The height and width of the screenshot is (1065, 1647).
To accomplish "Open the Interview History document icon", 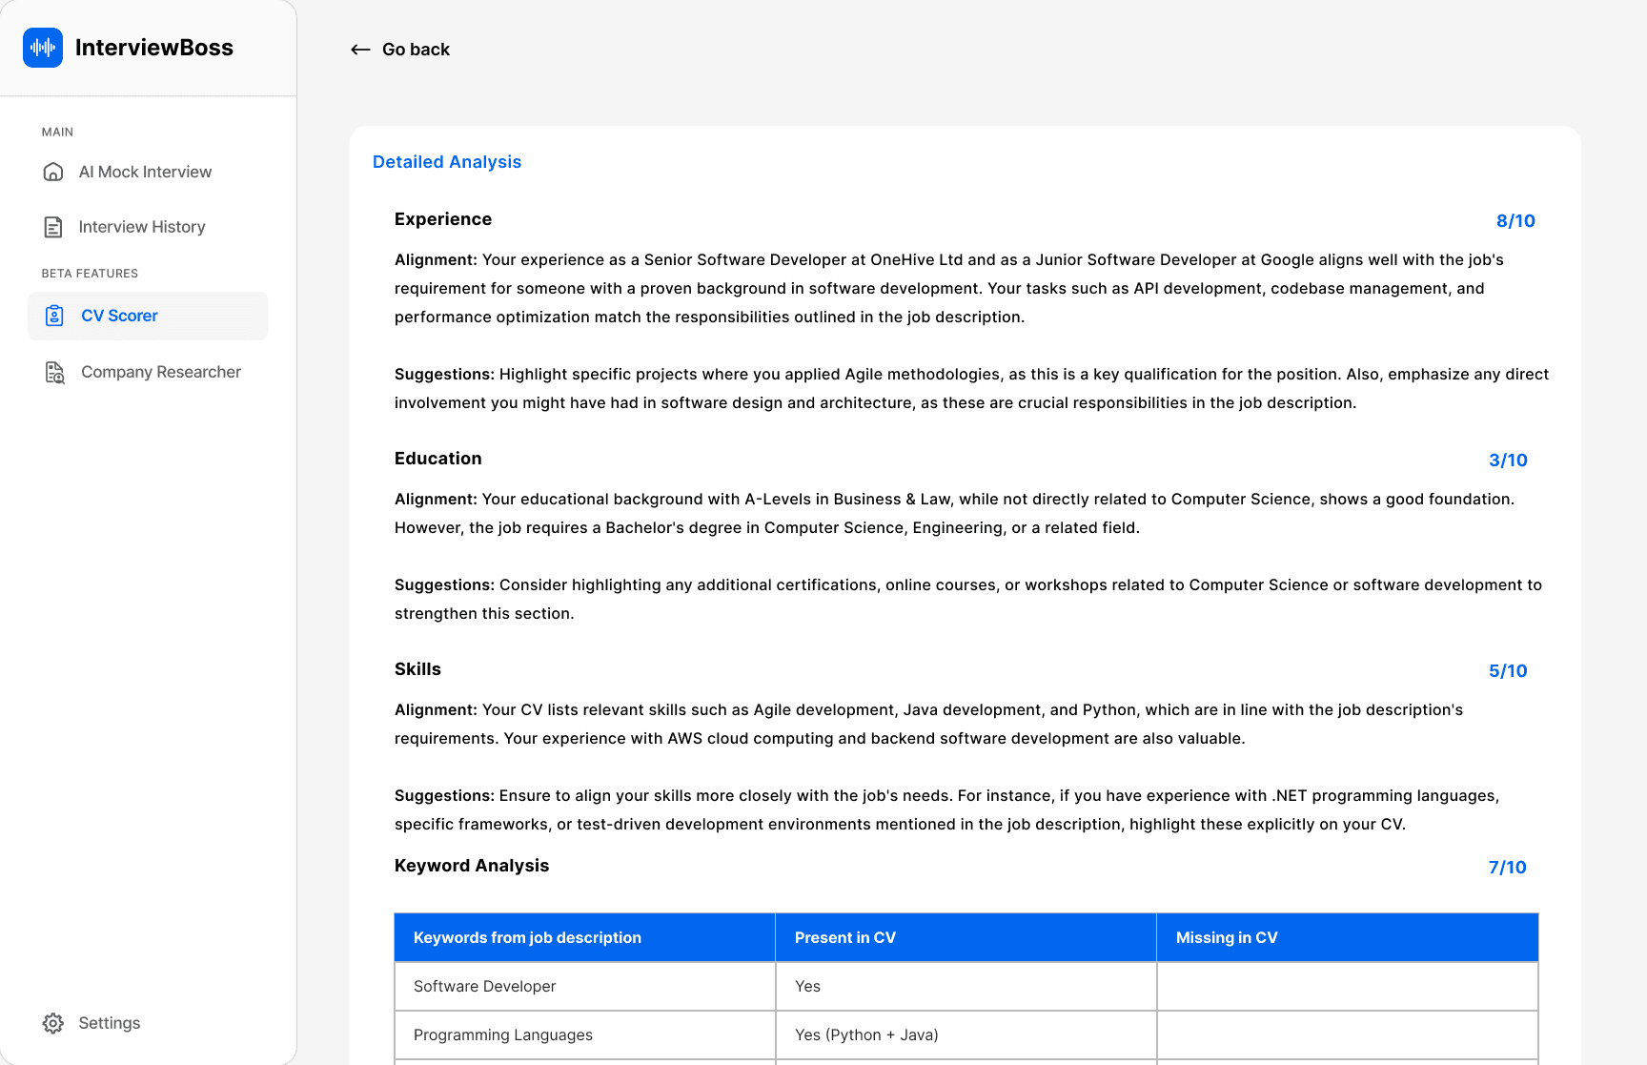I will 52,227.
